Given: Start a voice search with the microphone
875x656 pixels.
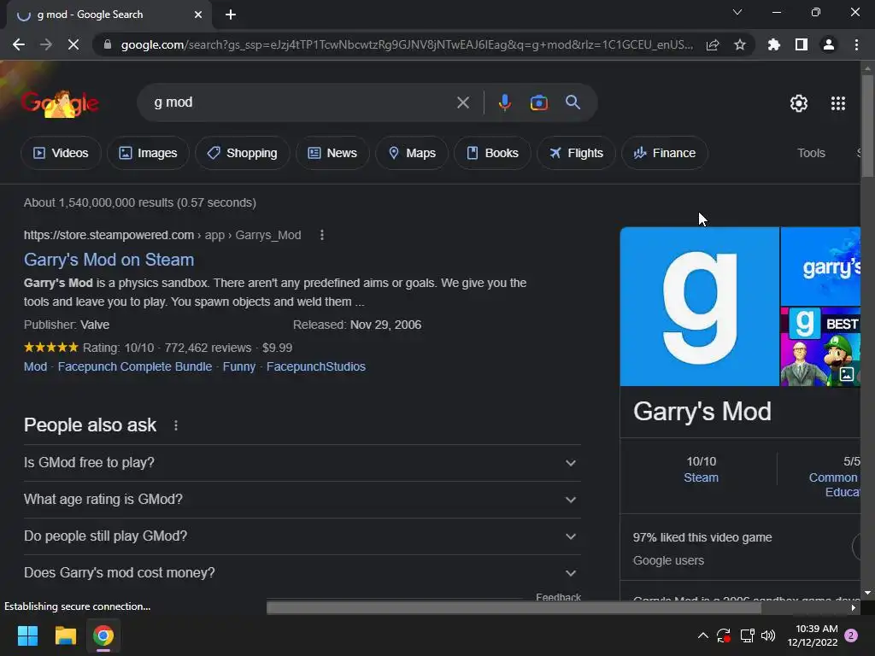Looking at the screenshot, I should coord(505,102).
